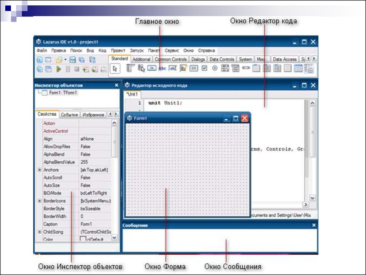Image resolution: width=366 pixels, height=275 pixels.
Task: Pick the TMemo component icon
Action: (183, 68)
